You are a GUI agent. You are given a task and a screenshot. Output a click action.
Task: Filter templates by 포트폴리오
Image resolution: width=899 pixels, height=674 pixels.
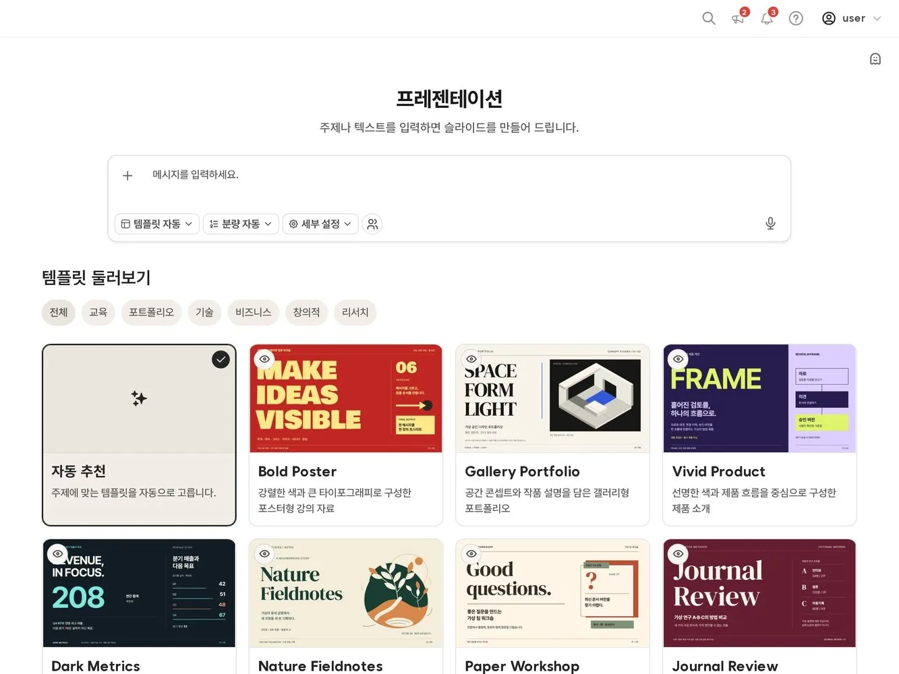point(152,313)
